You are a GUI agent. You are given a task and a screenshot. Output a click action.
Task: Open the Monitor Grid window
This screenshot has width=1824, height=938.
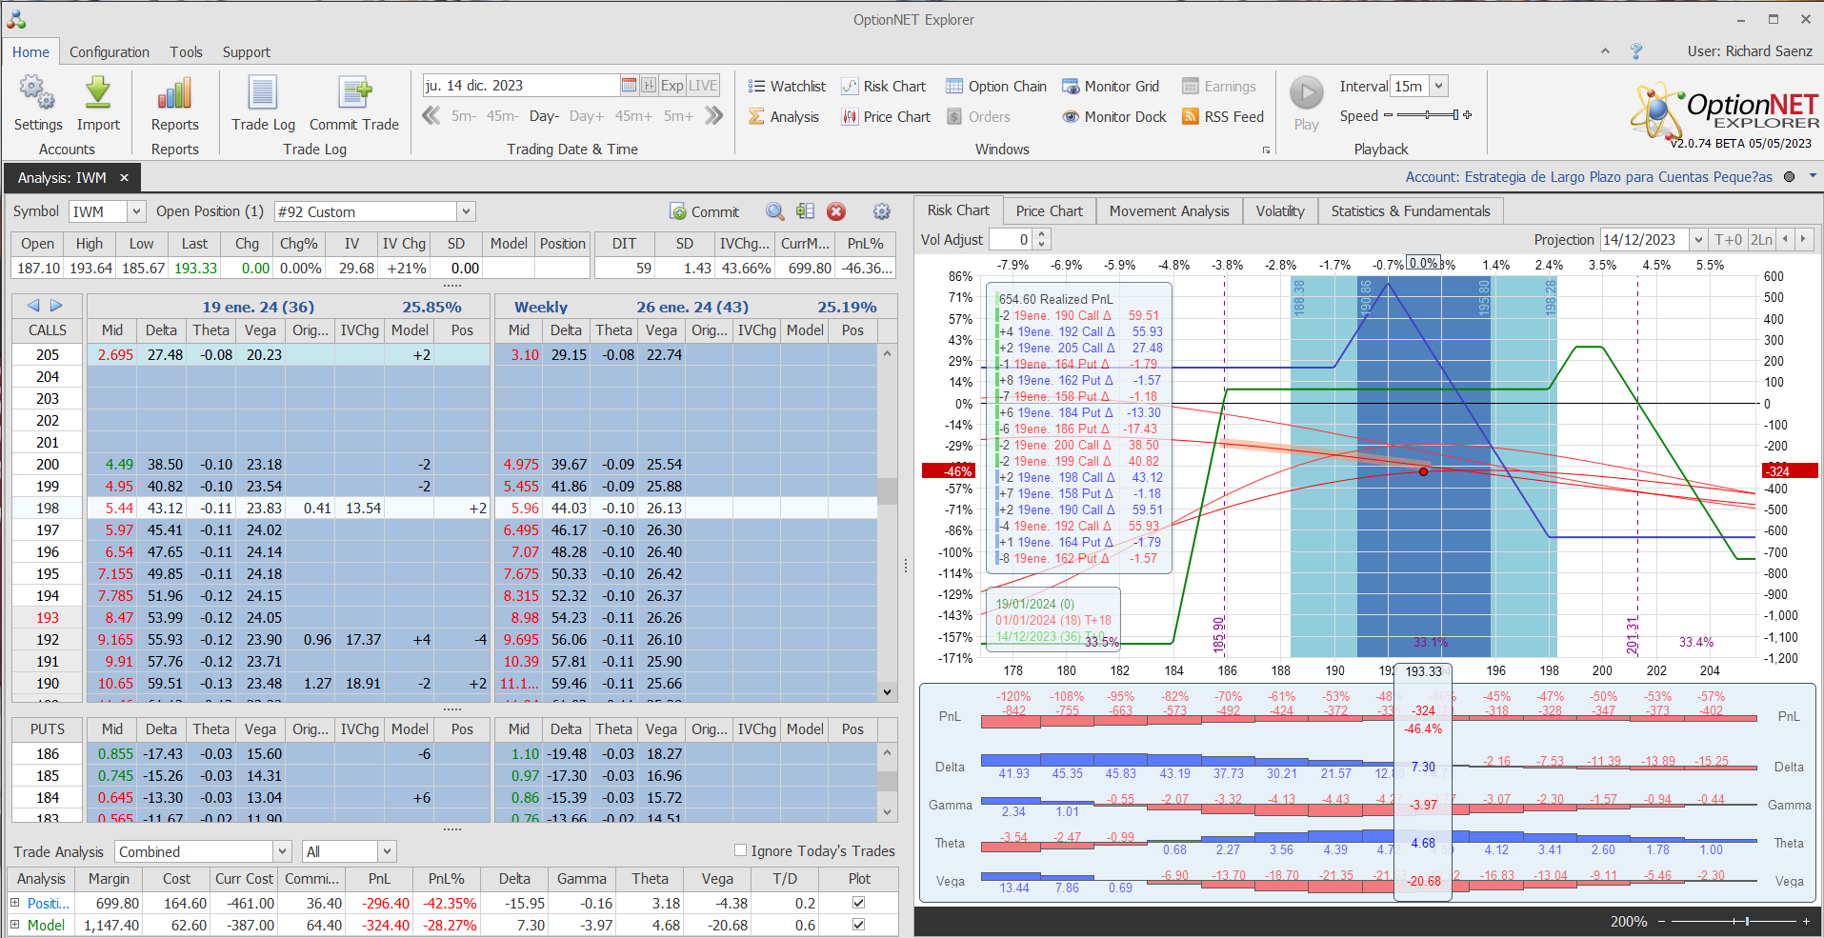tap(1111, 87)
